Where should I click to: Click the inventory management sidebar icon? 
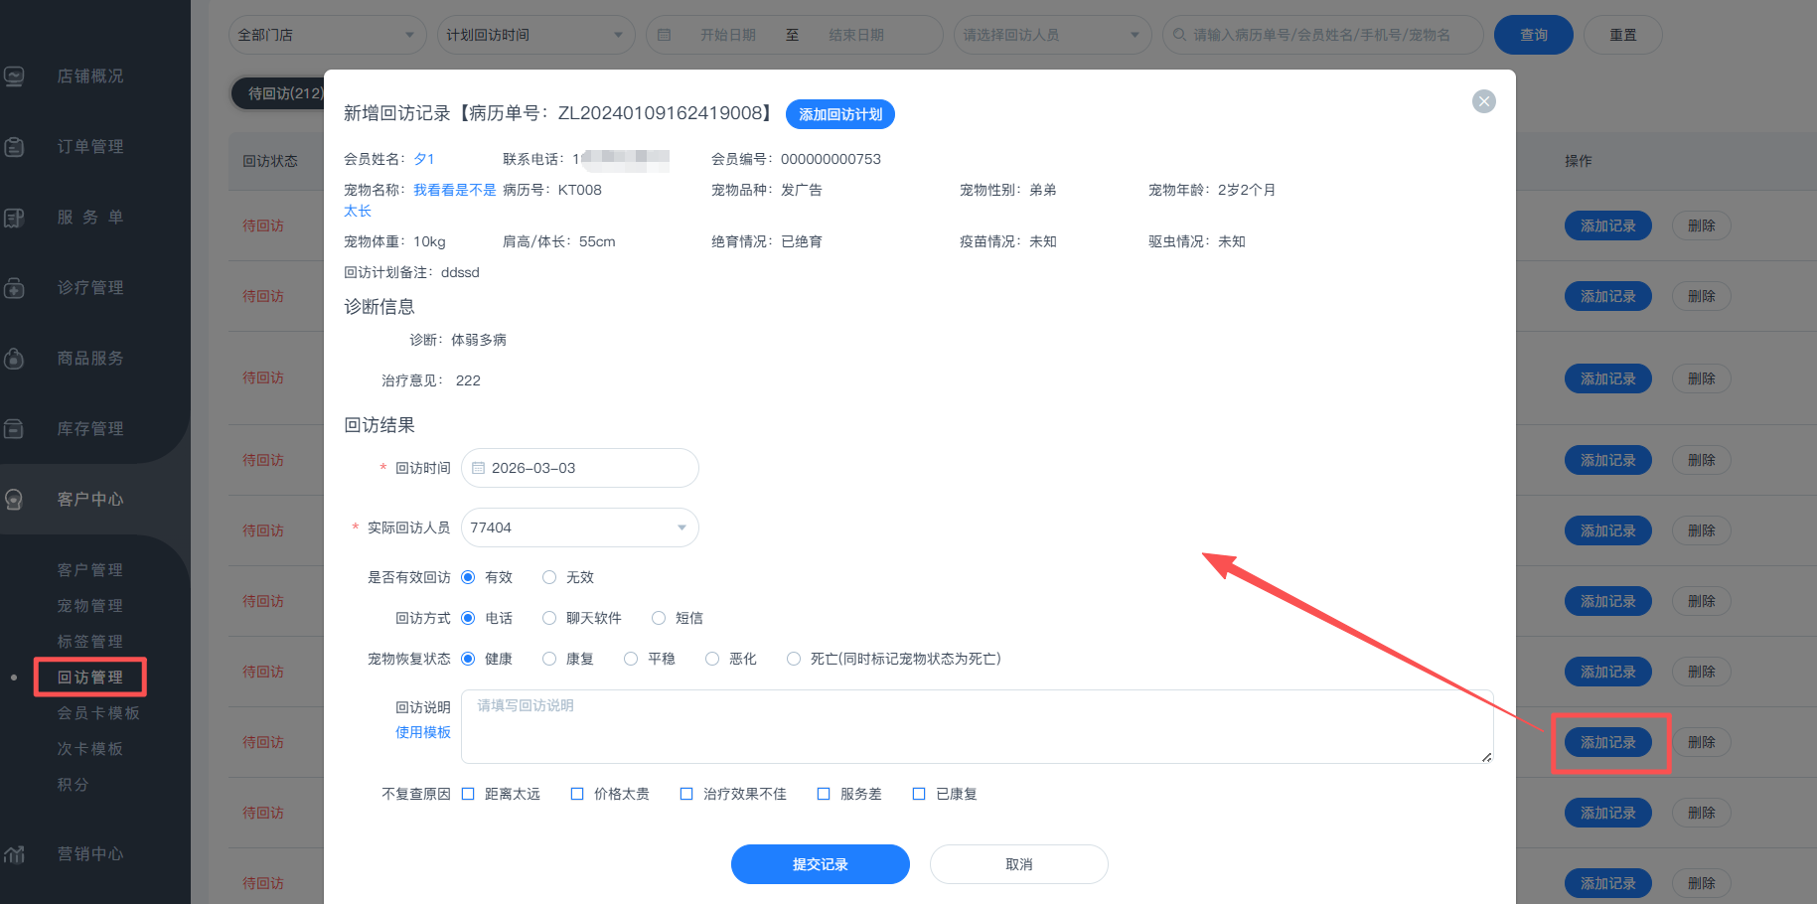14,429
